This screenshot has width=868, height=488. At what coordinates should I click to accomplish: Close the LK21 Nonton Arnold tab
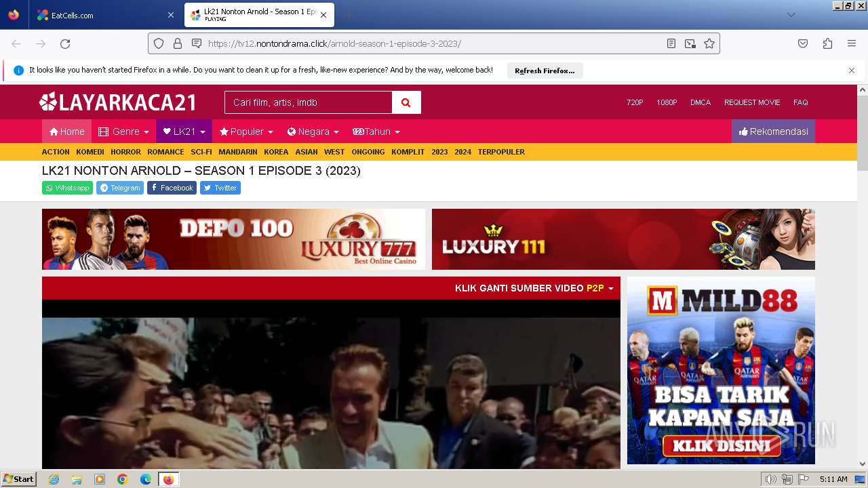pos(323,15)
